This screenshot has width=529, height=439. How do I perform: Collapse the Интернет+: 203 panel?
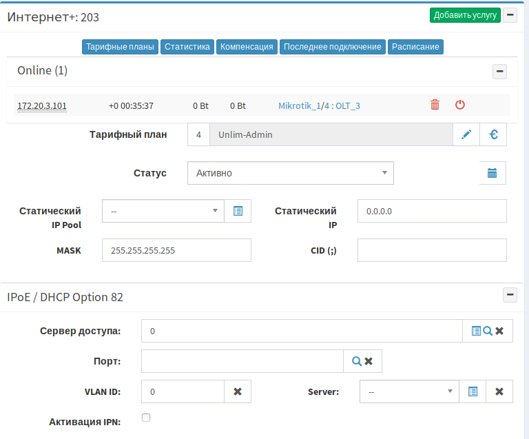(x=510, y=15)
